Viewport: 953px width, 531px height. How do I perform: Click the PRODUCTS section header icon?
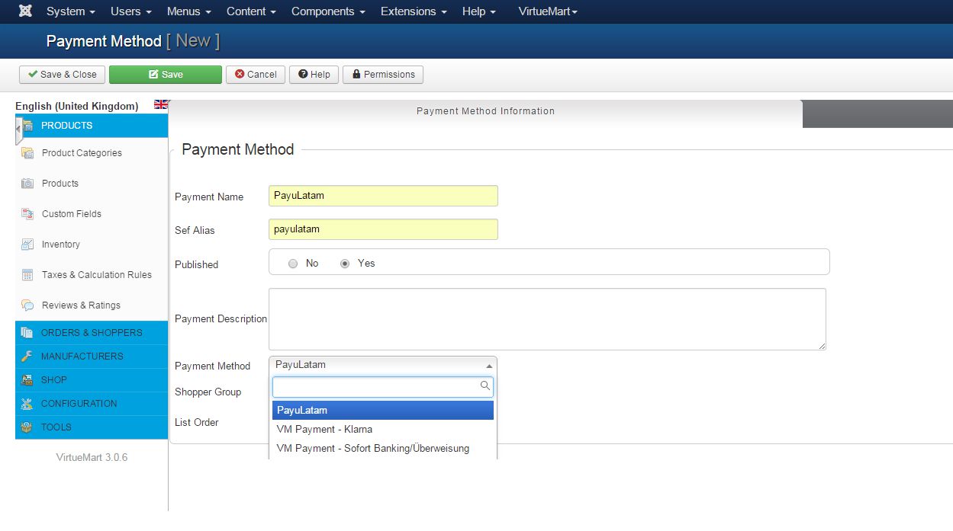[28, 126]
